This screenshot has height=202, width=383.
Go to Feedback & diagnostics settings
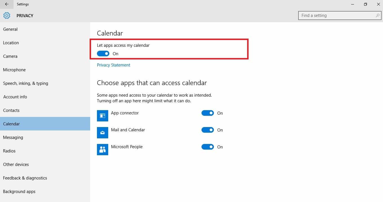pyautogui.click(x=25, y=178)
